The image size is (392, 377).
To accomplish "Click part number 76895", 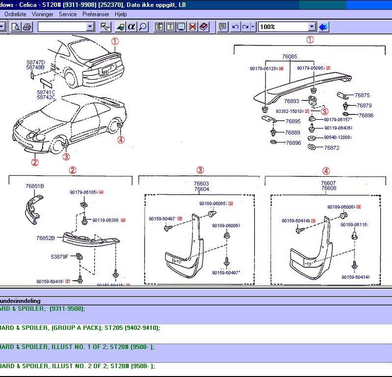I will 293,121.
